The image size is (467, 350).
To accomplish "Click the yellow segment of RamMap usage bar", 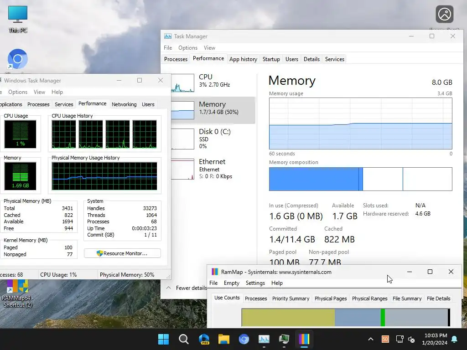I will pyautogui.click(x=288, y=318).
